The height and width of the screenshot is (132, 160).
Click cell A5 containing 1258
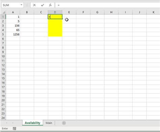click(x=13, y=34)
